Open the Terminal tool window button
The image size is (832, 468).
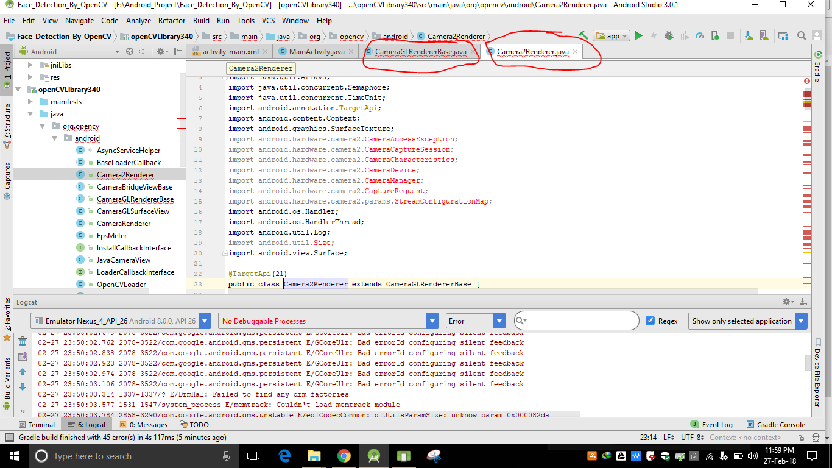37,425
